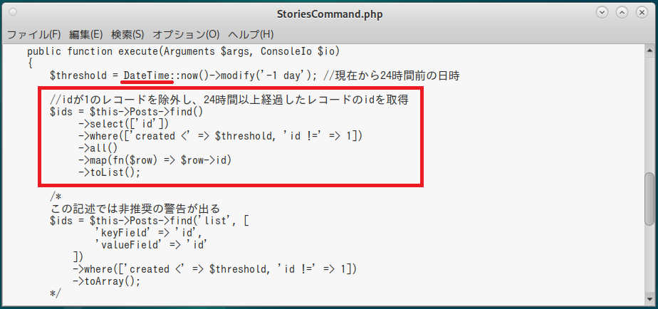Click the public function execute line
Image resolution: width=658 pixels, height=309 pixels.
(183, 51)
